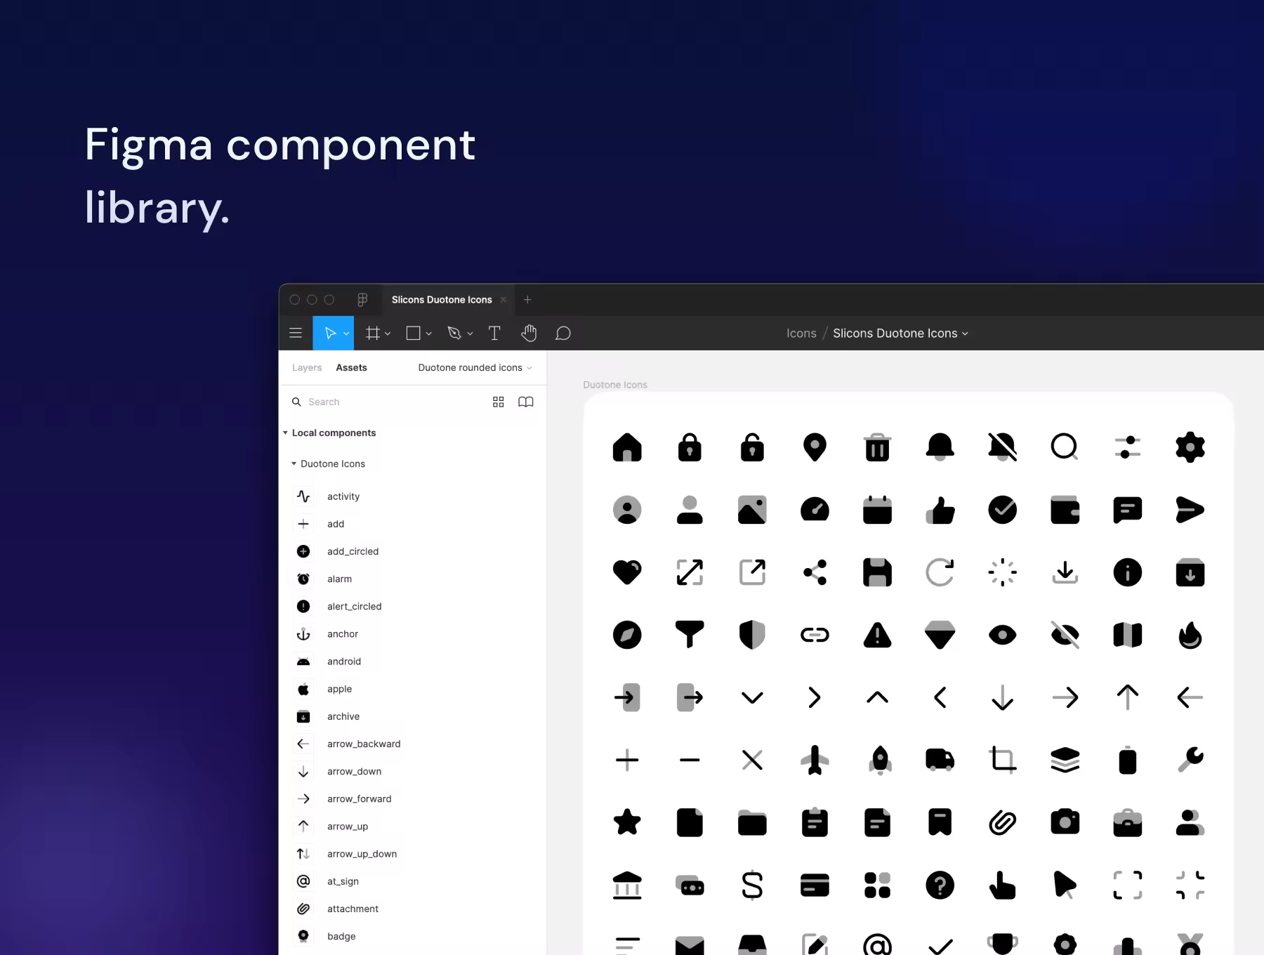Open the file title dropdown chevron
Image resolution: width=1264 pixels, height=955 pixels.
pyautogui.click(x=965, y=334)
